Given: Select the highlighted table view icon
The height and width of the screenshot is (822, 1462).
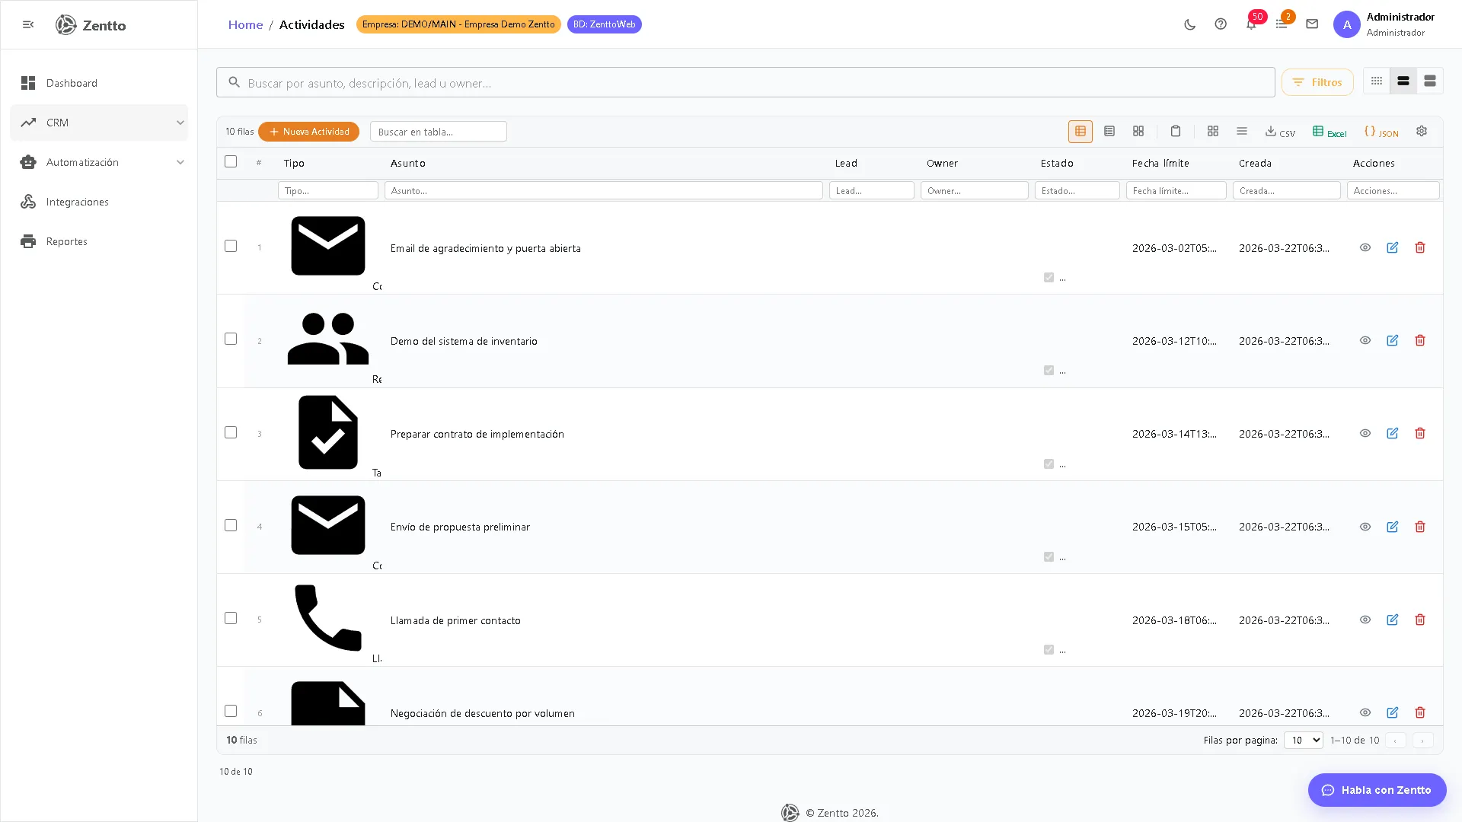Looking at the screenshot, I should [1081, 132].
